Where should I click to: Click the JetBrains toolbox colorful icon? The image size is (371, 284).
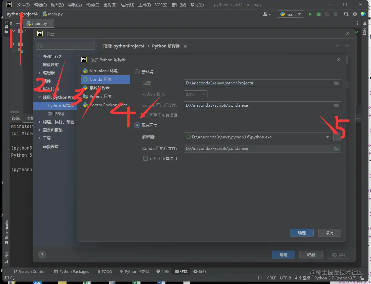(x=363, y=14)
